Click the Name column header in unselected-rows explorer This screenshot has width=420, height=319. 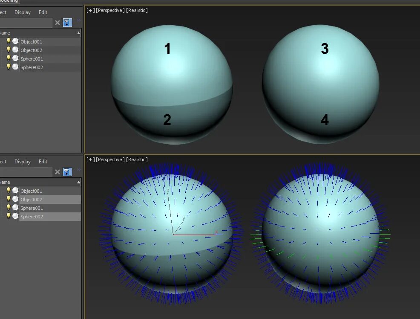click(40, 33)
